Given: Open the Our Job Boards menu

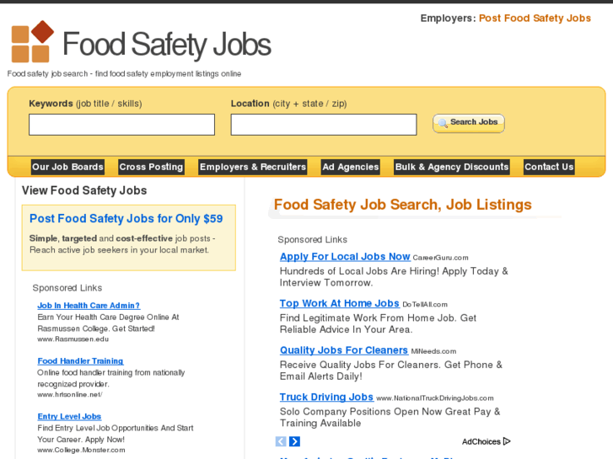Looking at the screenshot, I should [x=67, y=167].
